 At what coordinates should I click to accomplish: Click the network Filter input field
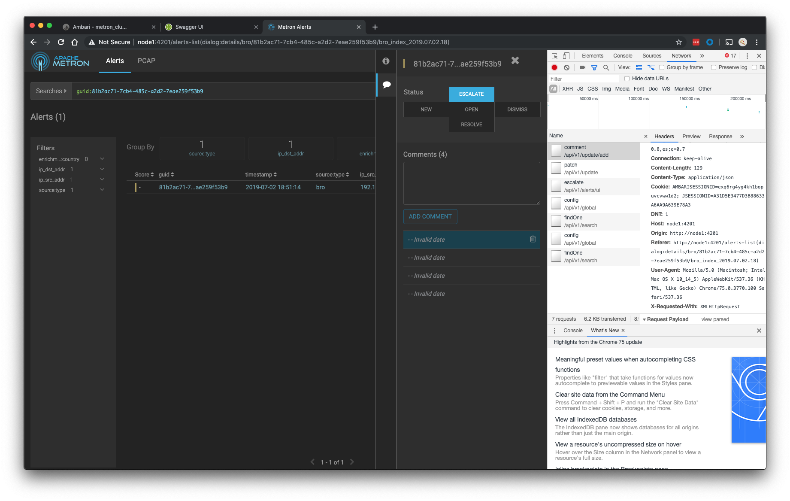point(584,79)
